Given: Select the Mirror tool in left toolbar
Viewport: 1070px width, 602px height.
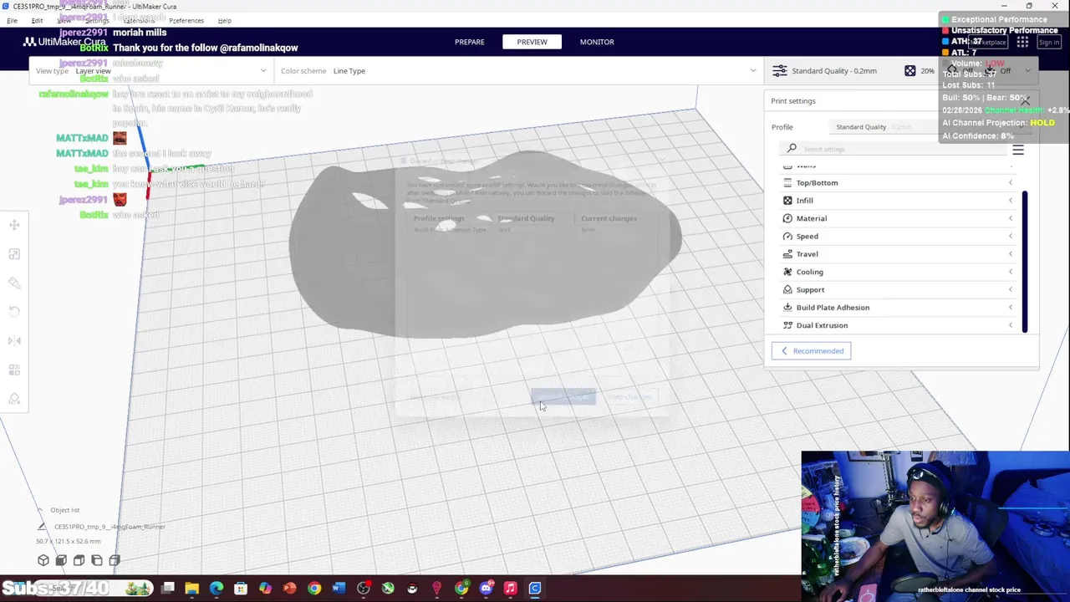Looking at the screenshot, I should coord(14,340).
